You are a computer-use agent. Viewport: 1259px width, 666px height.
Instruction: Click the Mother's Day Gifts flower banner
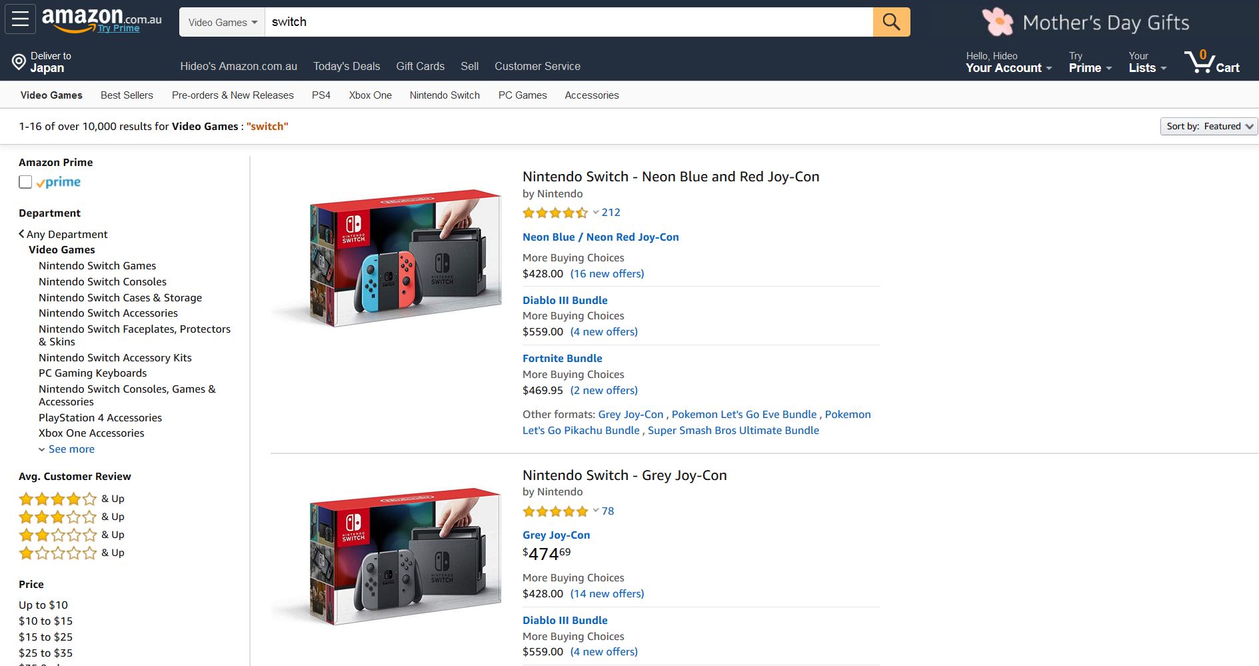tap(1086, 23)
